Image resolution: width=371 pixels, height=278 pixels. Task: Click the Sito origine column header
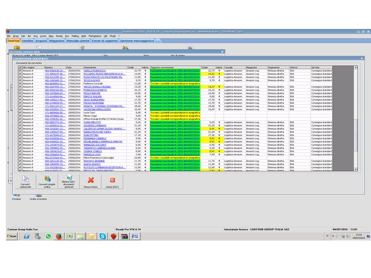tap(33, 67)
